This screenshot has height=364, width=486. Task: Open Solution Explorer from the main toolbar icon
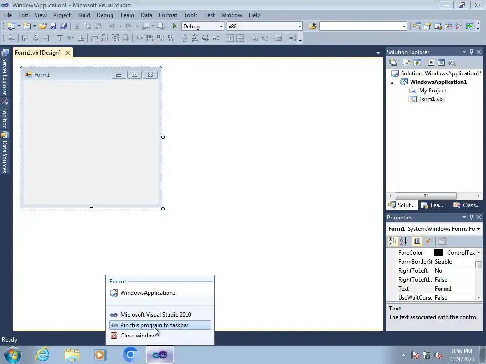tap(417, 27)
